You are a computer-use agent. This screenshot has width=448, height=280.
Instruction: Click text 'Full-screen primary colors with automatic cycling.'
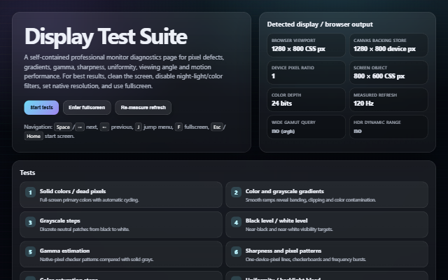coord(89,200)
